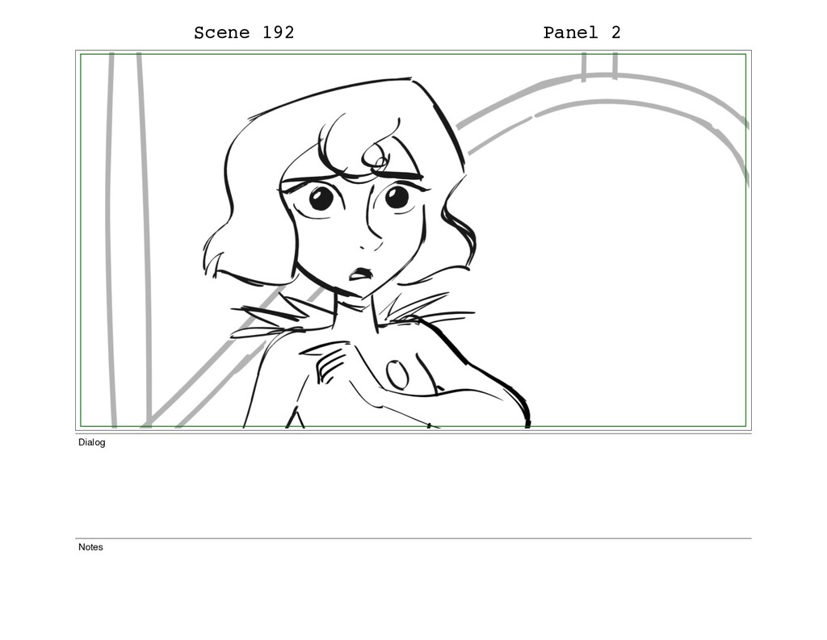Click the empty Notes text area
Image resolution: width=827 pixels, height=640 pixels.
click(x=413, y=591)
